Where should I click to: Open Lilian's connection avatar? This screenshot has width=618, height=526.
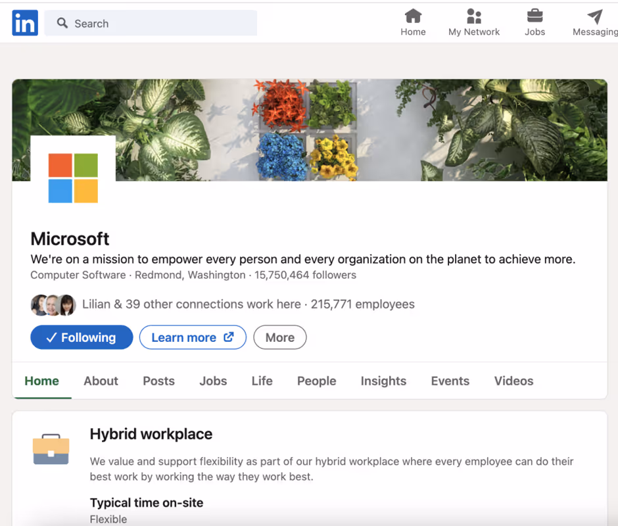pos(38,304)
